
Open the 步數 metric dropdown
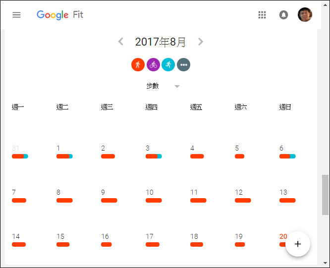(163, 86)
